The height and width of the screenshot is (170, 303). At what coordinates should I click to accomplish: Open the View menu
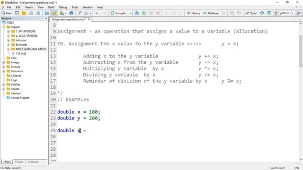(40, 7)
